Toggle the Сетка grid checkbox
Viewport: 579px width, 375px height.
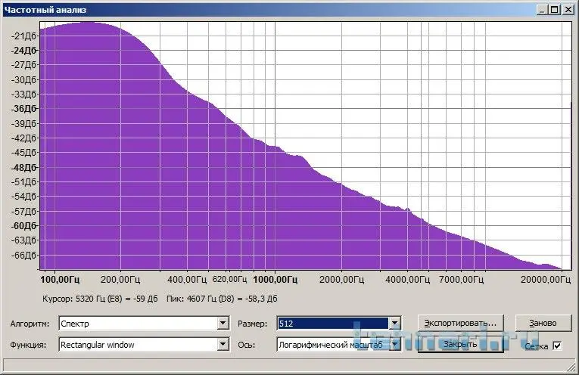click(557, 346)
